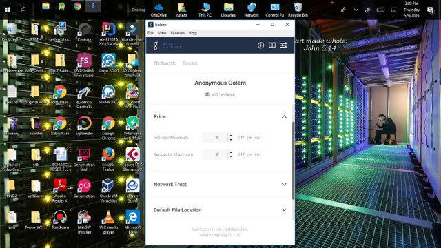Click the Provider Minimum value field
The height and width of the screenshot is (248, 441).
click(x=215, y=138)
